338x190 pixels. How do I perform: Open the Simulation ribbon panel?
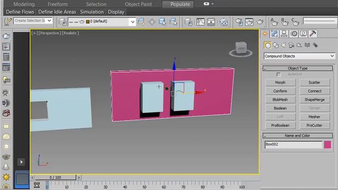pyautogui.click(x=92, y=12)
